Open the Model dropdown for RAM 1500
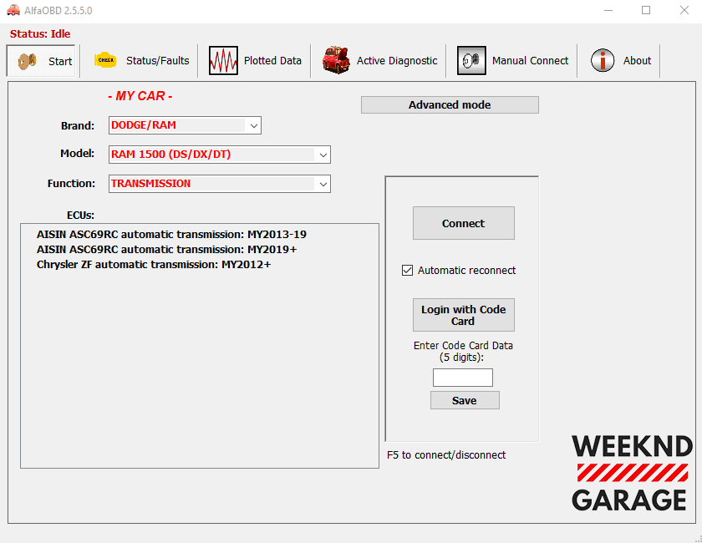Screen dimensions: 702x543 (x=323, y=155)
